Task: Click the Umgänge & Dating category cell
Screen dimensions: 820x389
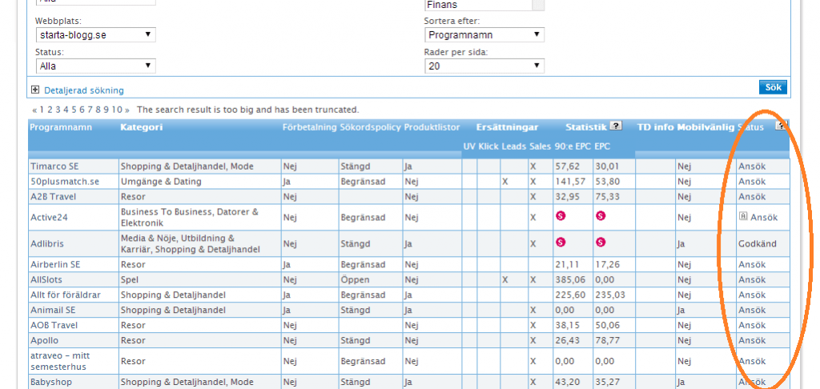Action: coord(161,182)
